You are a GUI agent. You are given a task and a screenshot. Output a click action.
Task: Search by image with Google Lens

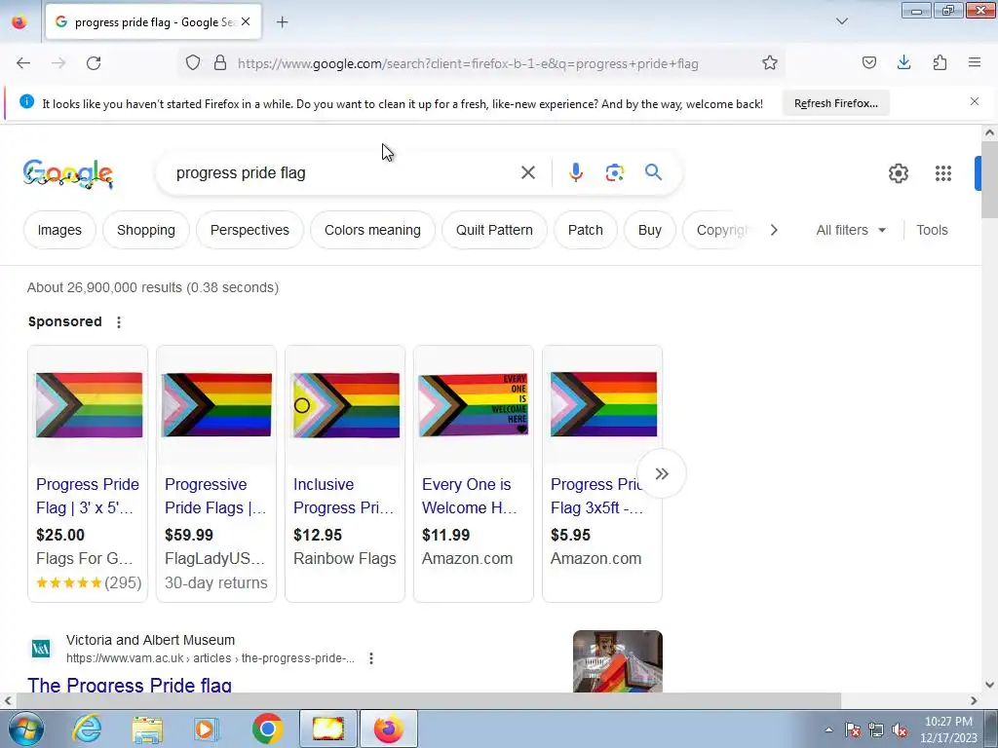tap(614, 172)
